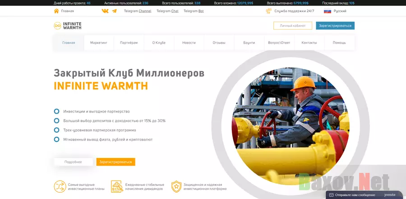Click bullet circle next to Трех-уровневая партнерская программа
406x199 pixels.
(56, 130)
